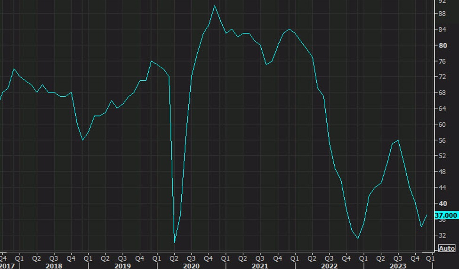Click the bold 40 value on the price axis
The width and height of the screenshot is (459, 269).
[x=443, y=203]
